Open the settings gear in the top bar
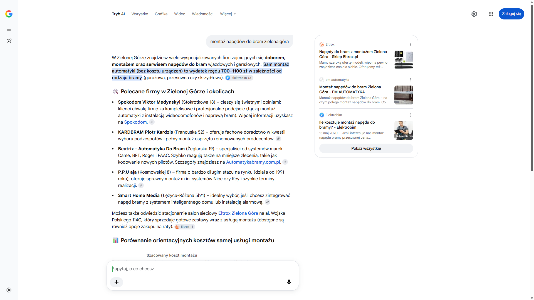The width and height of the screenshot is (534, 300). coord(474,14)
